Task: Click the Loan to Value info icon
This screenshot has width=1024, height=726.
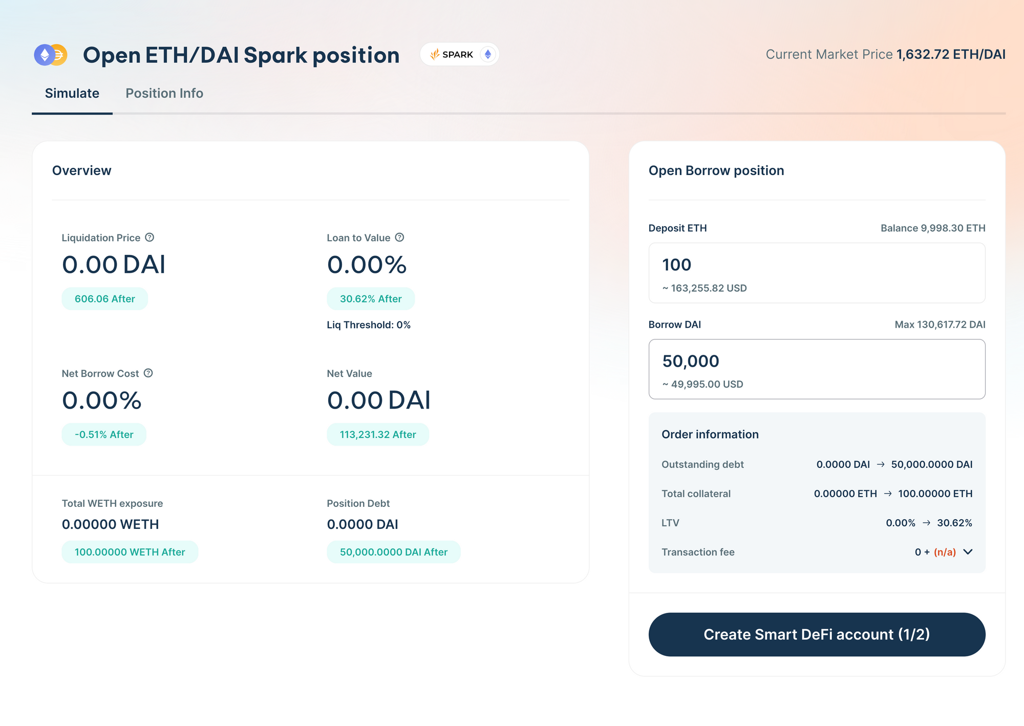Action: [x=400, y=238]
